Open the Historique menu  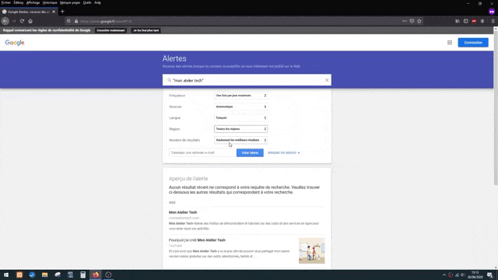[50, 2]
